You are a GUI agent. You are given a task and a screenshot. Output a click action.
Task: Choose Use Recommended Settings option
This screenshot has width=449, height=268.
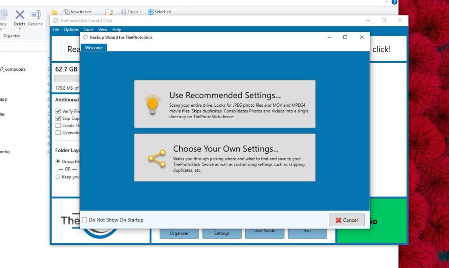[224, 104]
